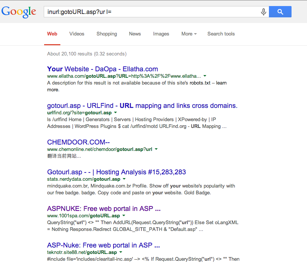Expand the More menu
The image size is (307, 263).
pos(189,34)
